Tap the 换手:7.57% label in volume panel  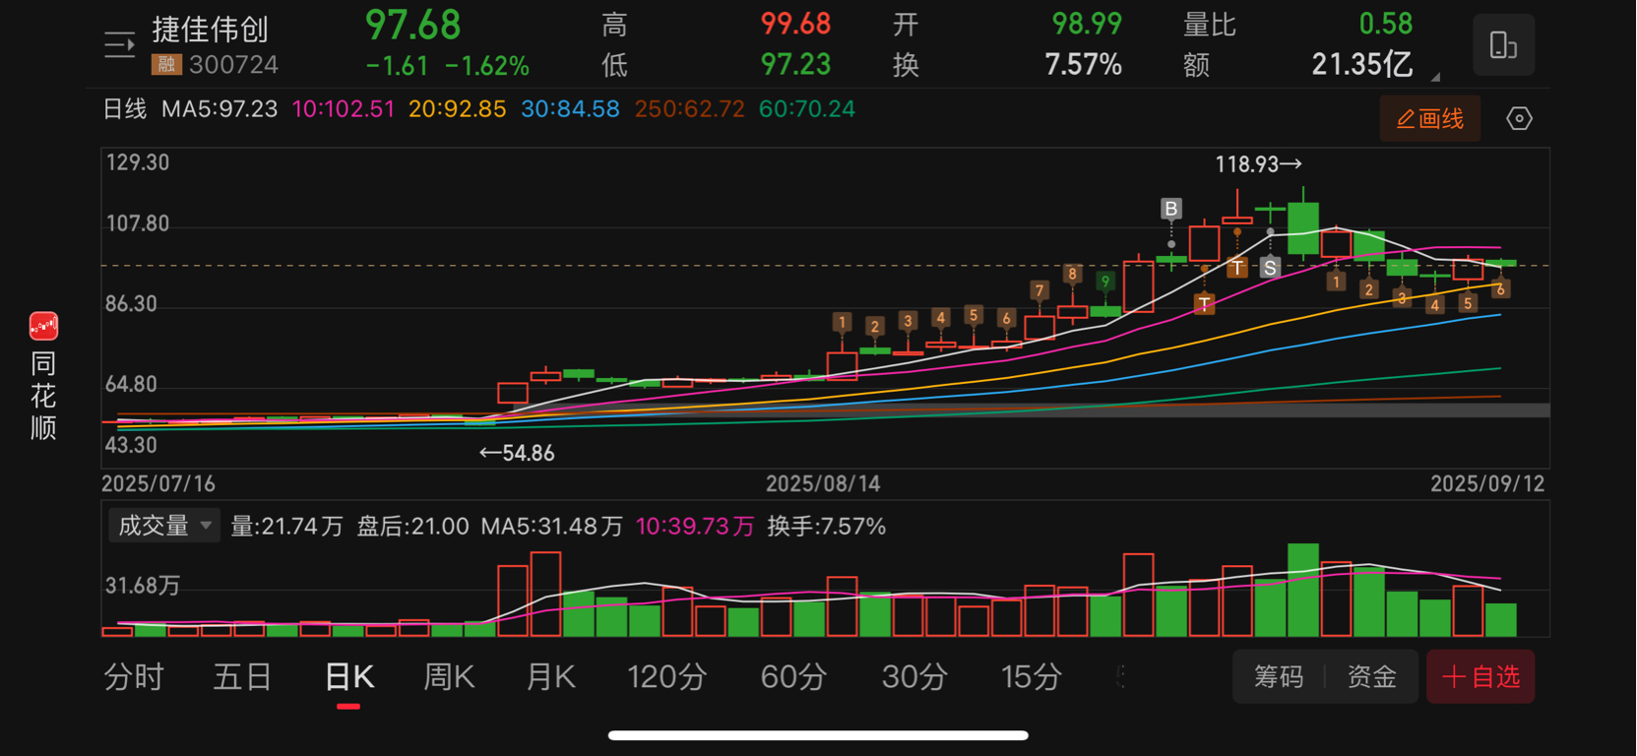pos(827,527)
